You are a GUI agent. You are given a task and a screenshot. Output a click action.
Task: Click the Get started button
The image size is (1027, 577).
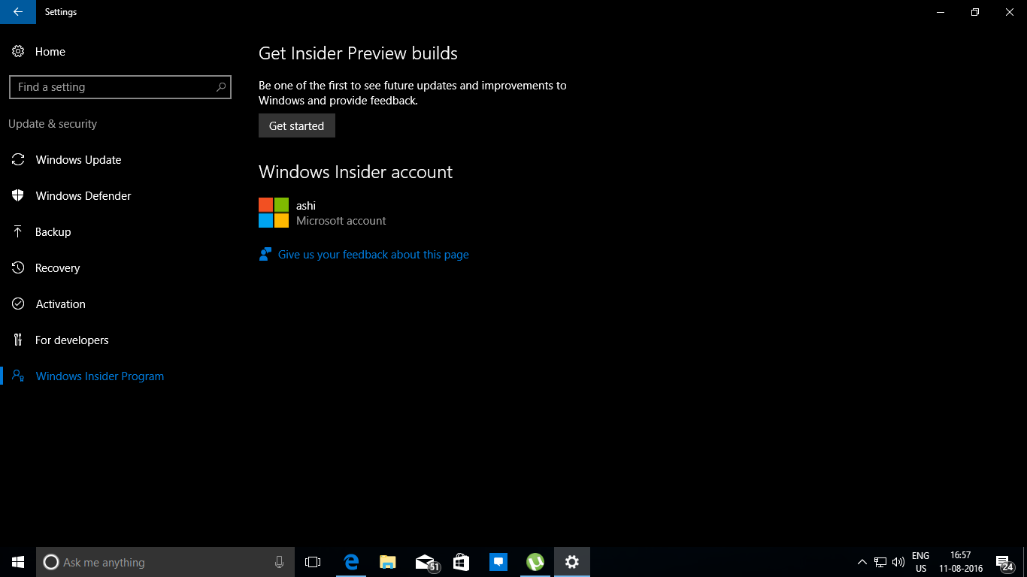click(x=297, y=125)
